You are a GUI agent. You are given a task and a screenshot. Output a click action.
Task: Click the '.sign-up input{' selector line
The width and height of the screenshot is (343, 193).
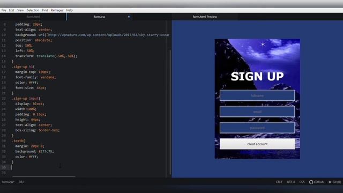pyautogui.click(x=26, y=99)
